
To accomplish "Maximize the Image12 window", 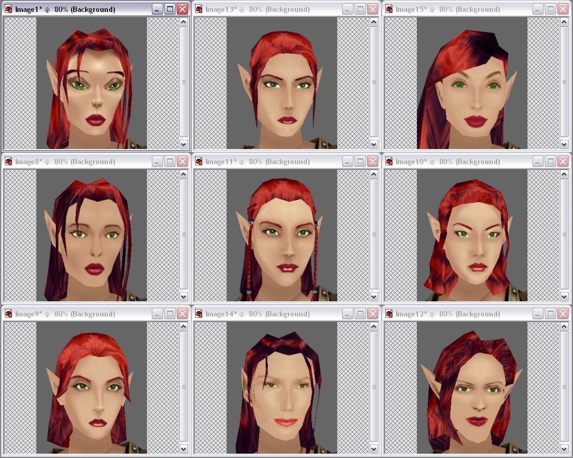I will point(550,314).
